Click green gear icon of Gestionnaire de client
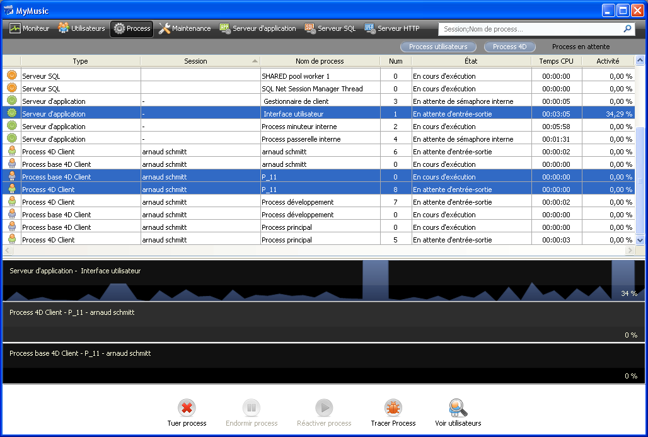Image resolution: width=648 pixels, height=437 pixels. coord(12,100)
